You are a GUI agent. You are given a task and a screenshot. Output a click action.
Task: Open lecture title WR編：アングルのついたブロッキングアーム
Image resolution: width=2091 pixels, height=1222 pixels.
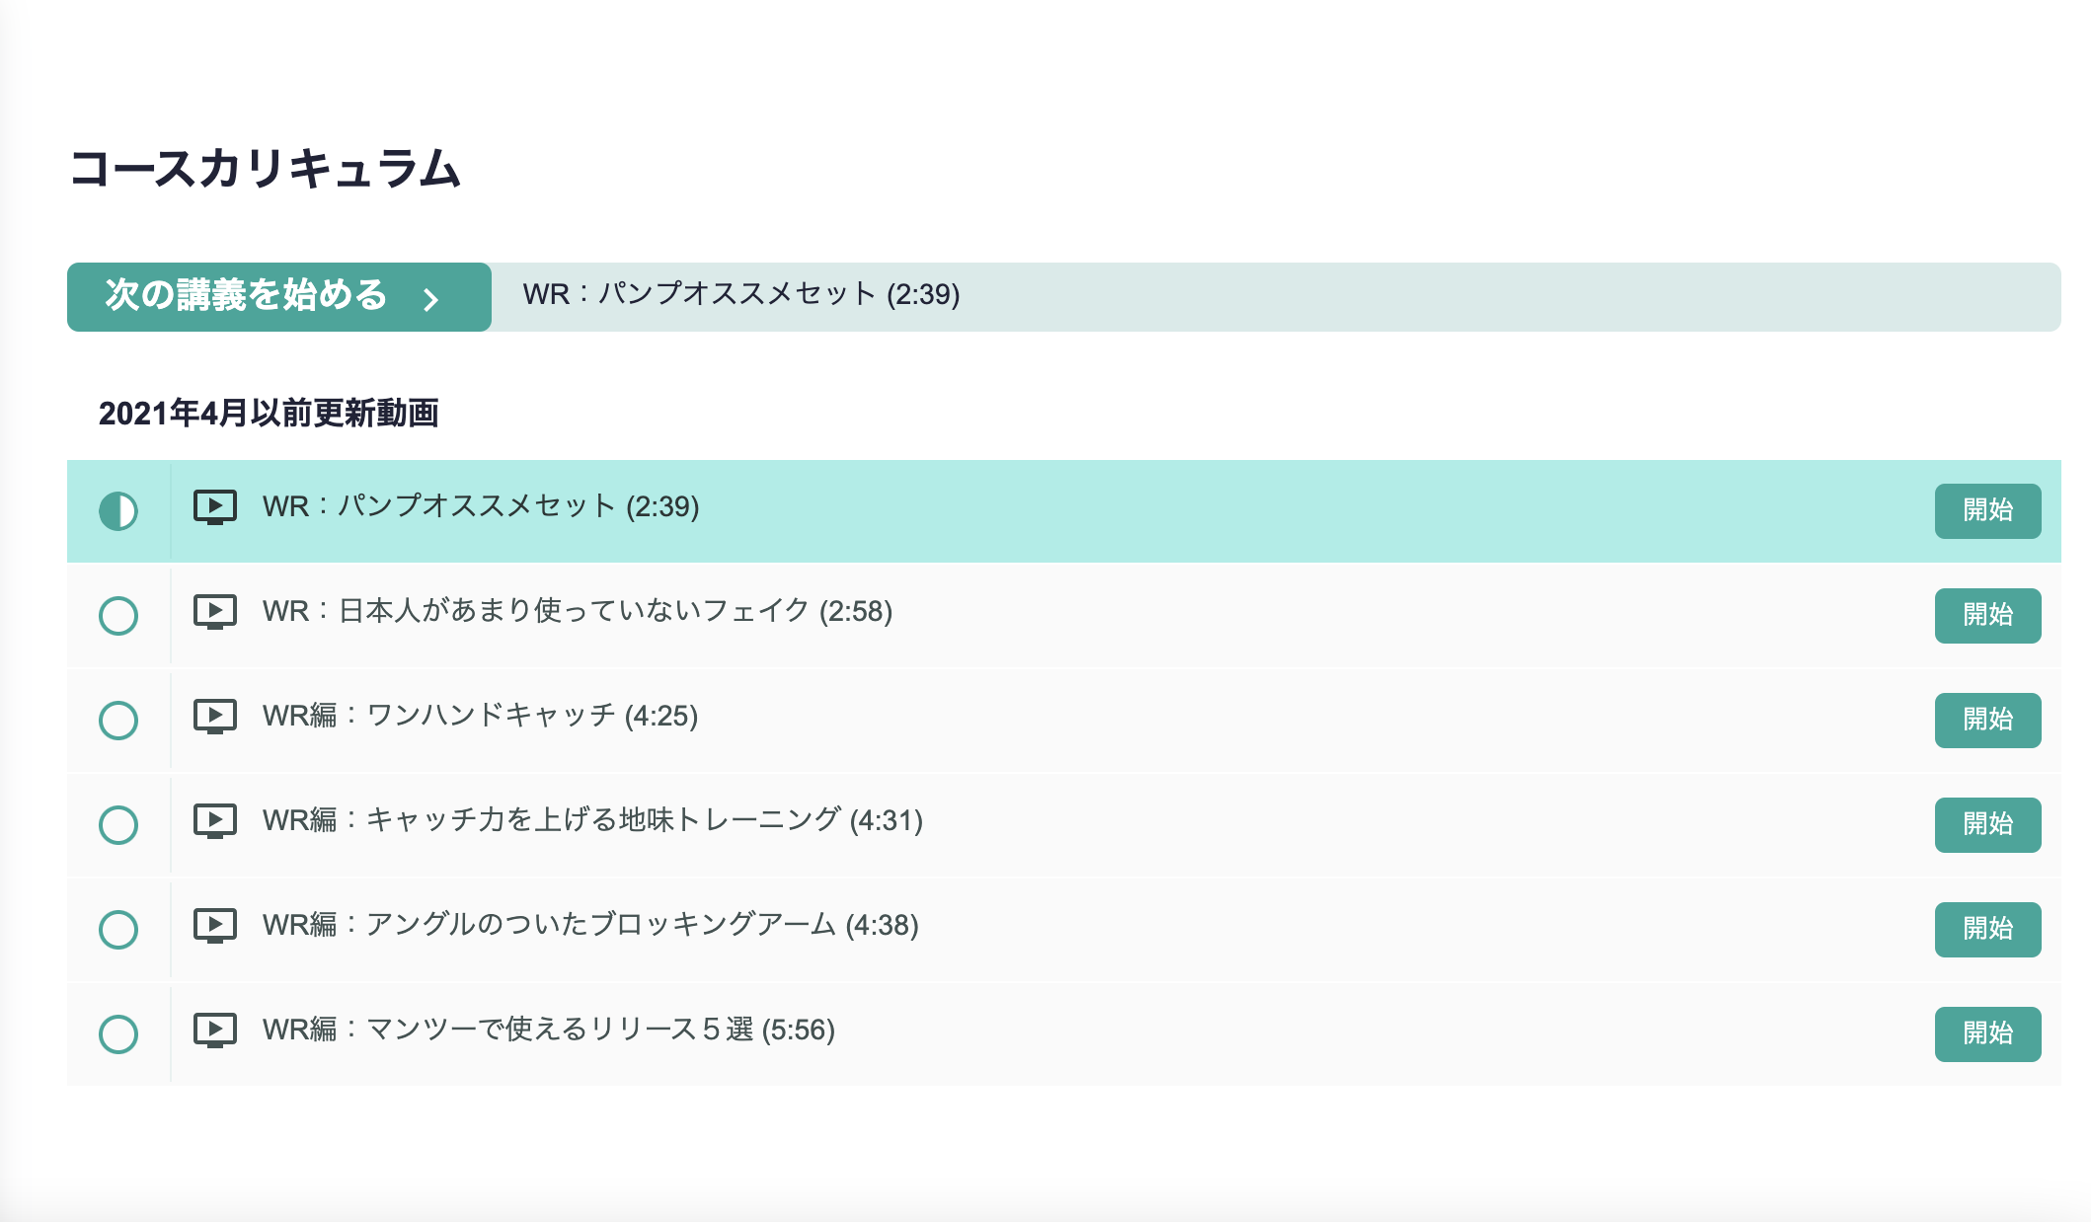pos(589,925)
